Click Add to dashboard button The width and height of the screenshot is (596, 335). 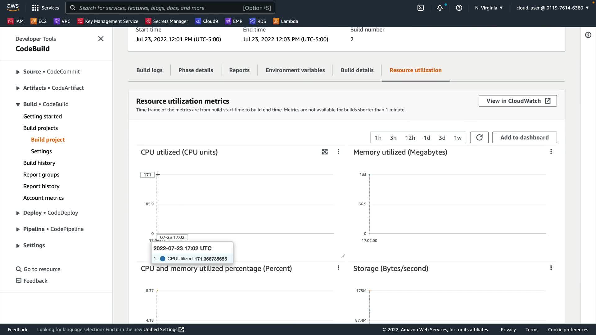pyautogui.click(x=524, y=137)
